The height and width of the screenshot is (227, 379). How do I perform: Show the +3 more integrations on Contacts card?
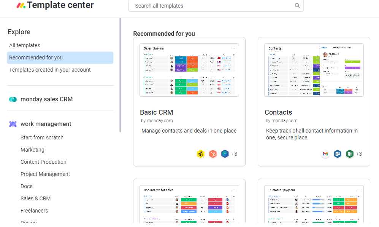point(359,154)
